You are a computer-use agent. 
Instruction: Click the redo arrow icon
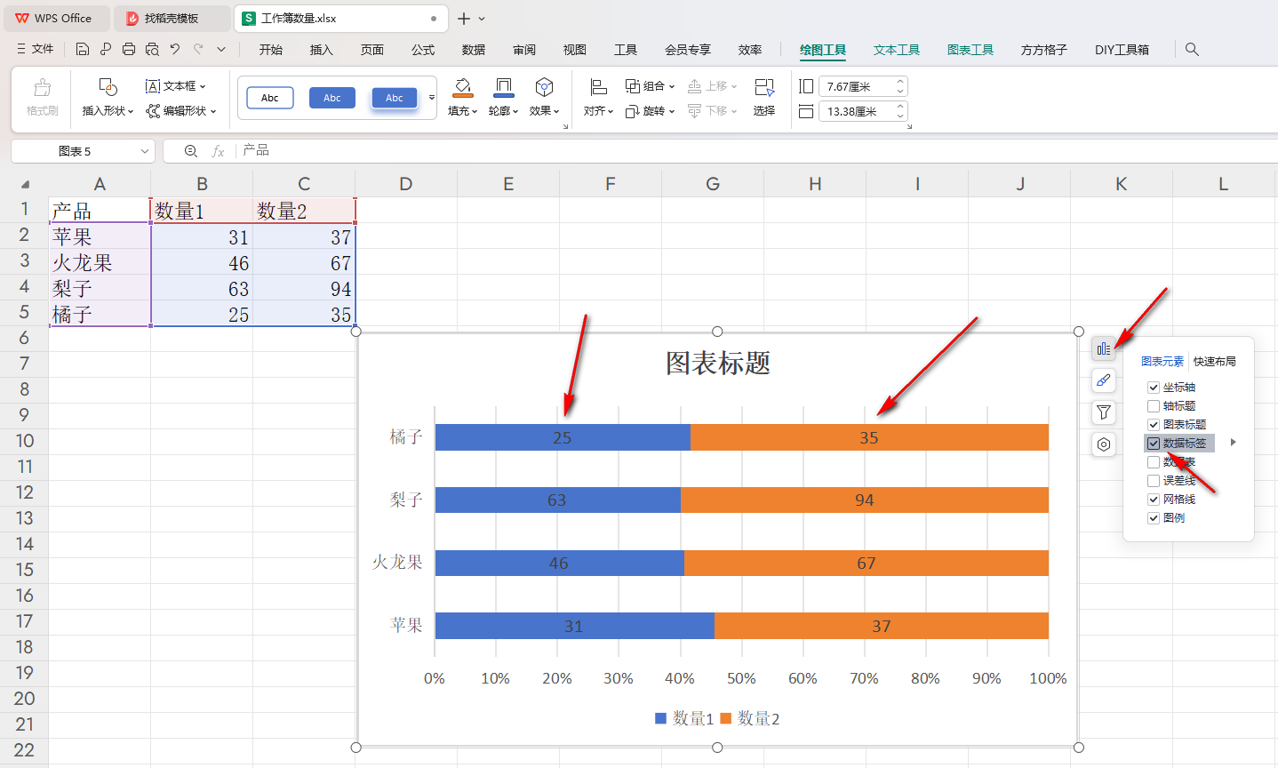tap(198, 50)
